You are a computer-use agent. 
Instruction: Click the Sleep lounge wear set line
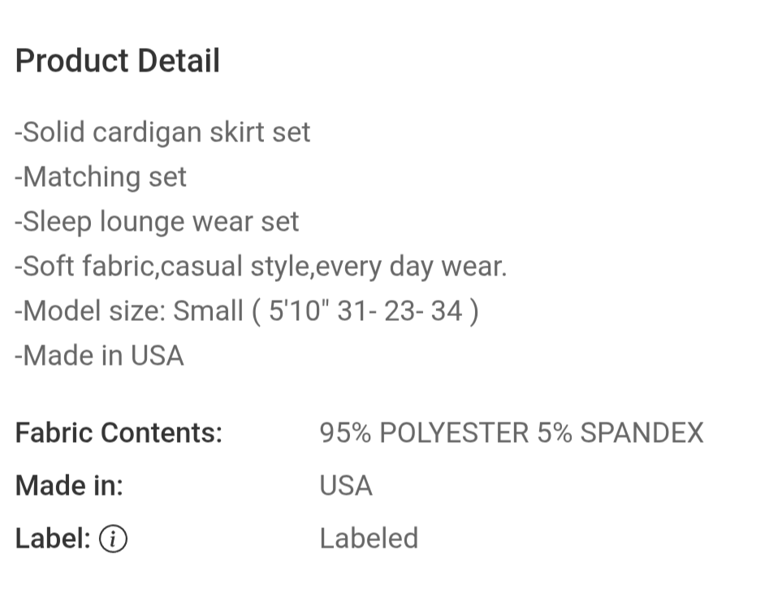pyautogui.click(x=157, y=222)
